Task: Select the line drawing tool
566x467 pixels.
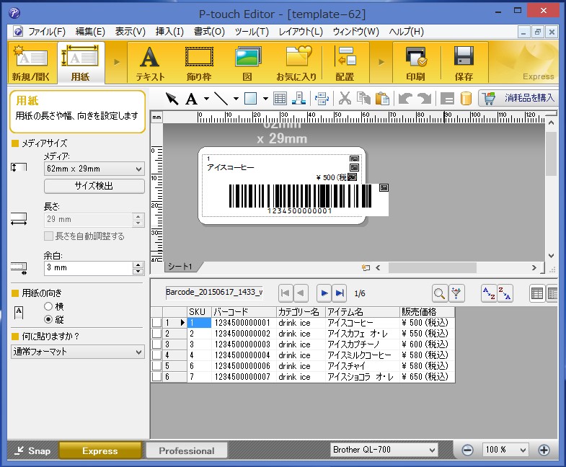Action: [221, 98]
